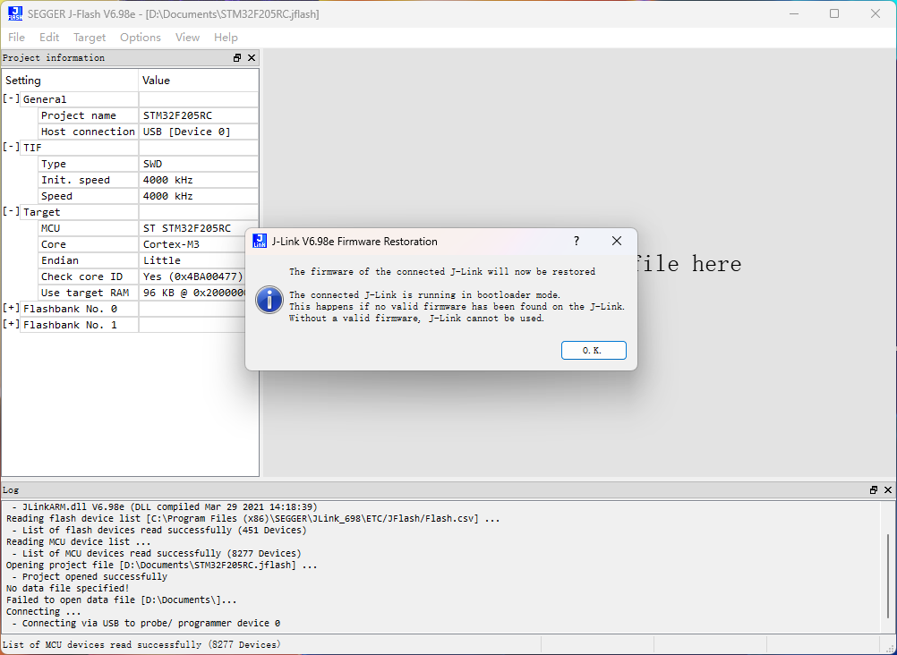Click the question mark help button in dialog
This screenshot has height=655, width=897.
[577, 241]
